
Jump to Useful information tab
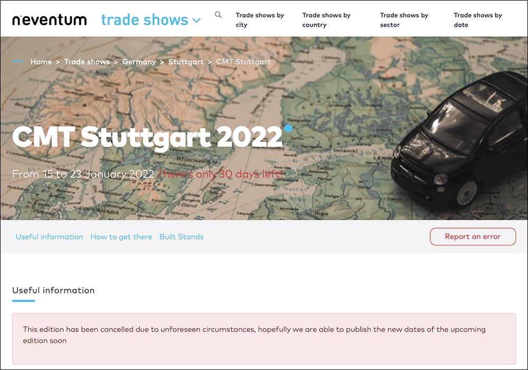pyautogui.click(x=50, y=236)
